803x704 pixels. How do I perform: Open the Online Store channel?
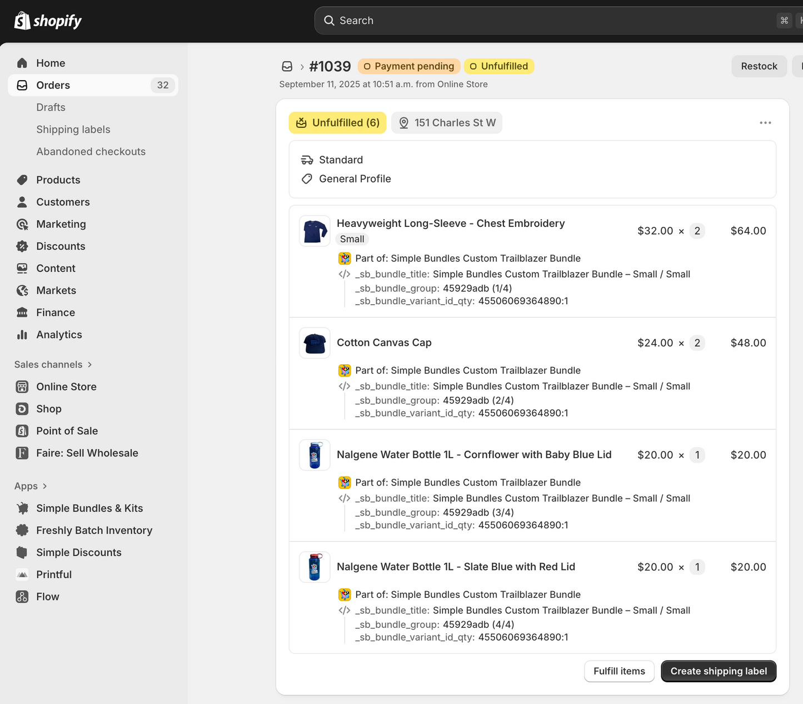click(66, 386)
